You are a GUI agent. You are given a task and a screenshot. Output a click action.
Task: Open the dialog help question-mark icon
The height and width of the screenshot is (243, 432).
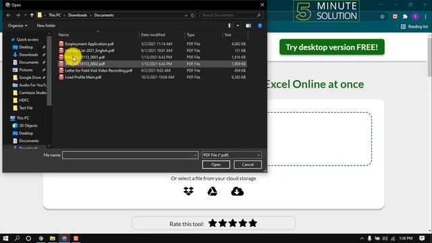259,26
